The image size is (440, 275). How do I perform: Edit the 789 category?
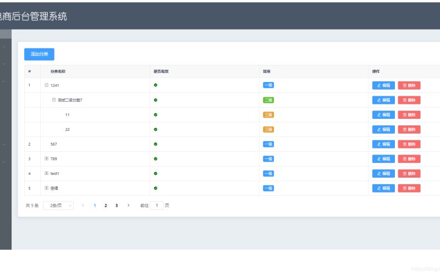[383, 159]
